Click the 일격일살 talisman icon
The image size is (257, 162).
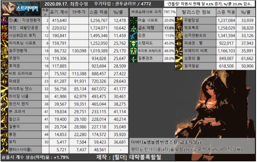179,66
